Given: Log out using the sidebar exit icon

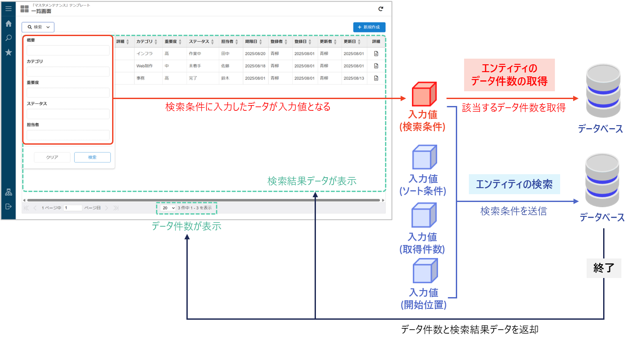Looking at the screenshot, I should (8, 206).
